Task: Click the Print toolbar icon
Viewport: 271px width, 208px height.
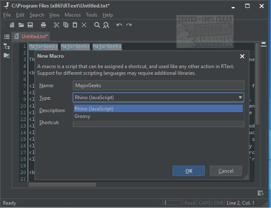Action: 43,25
